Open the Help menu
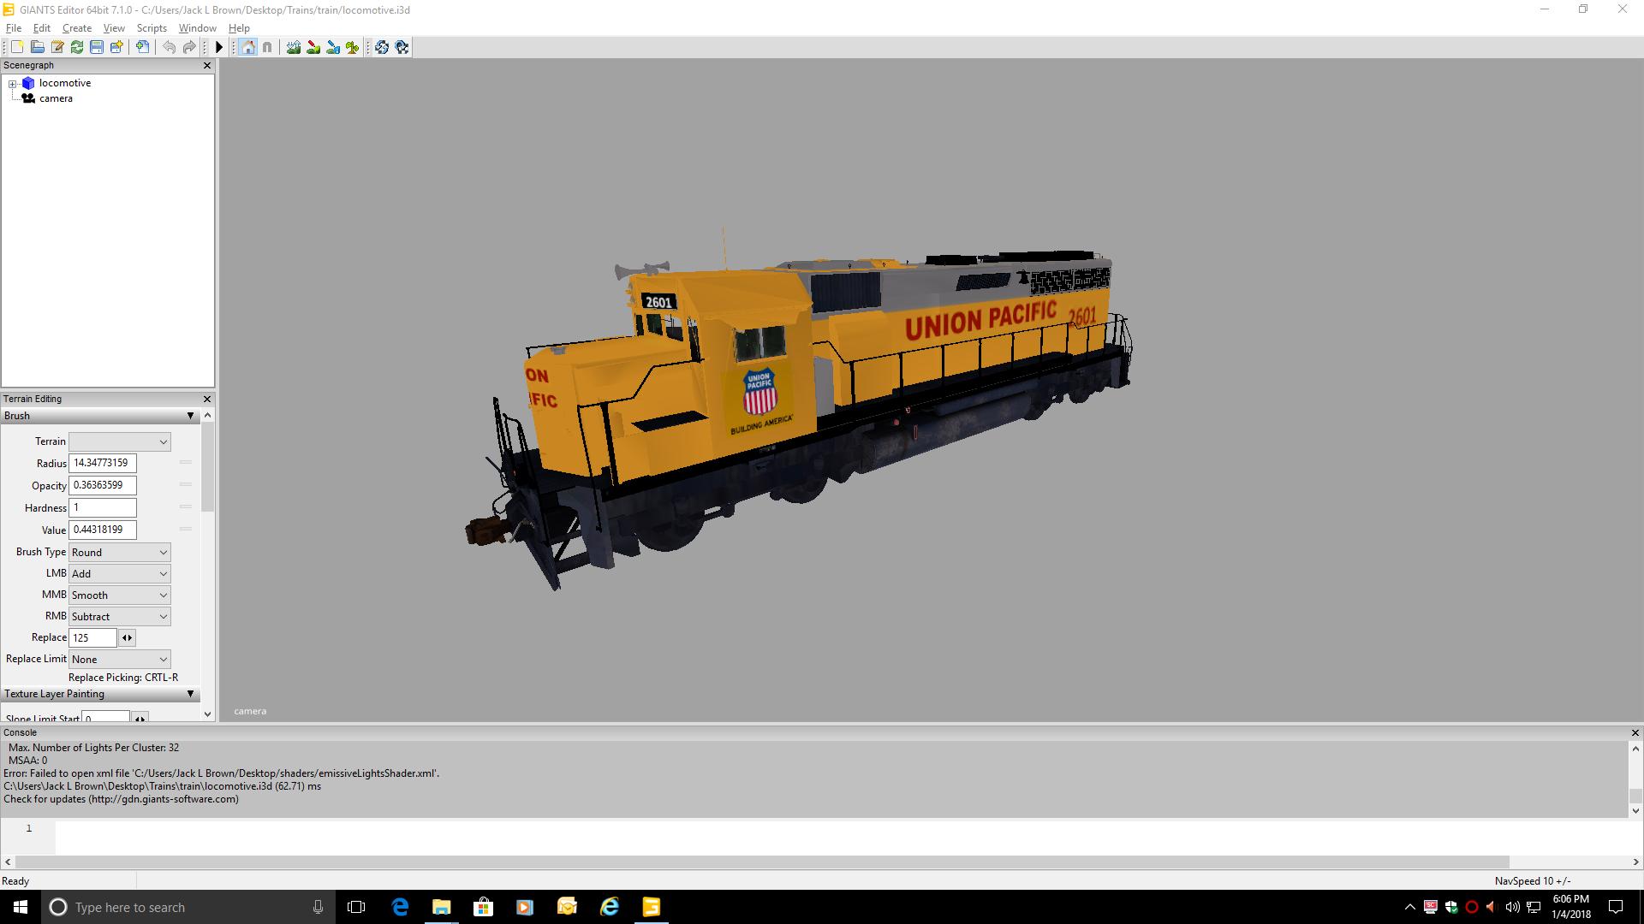The image size is (1644, 924). (x=239, y=28)
